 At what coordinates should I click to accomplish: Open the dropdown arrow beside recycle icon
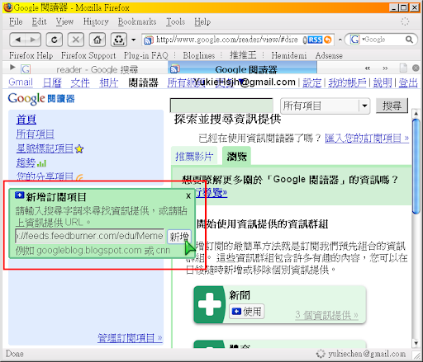[x=134, y=40]
